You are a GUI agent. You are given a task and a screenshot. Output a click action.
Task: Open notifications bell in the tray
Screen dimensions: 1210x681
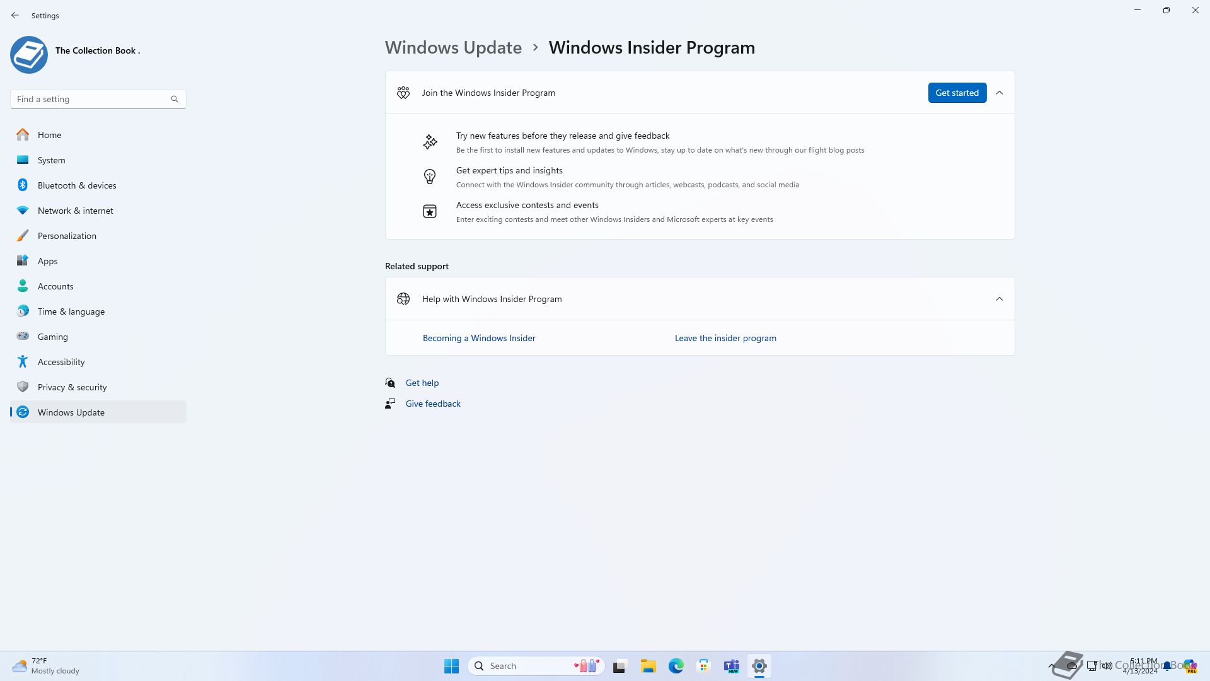click(1167, 666)
